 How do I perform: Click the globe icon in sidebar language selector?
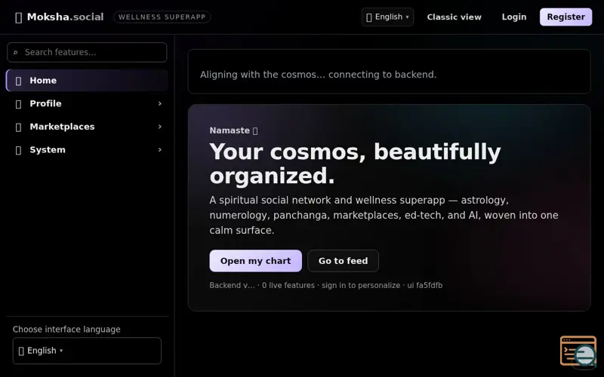pyautogui.click(x=21, y=351)
